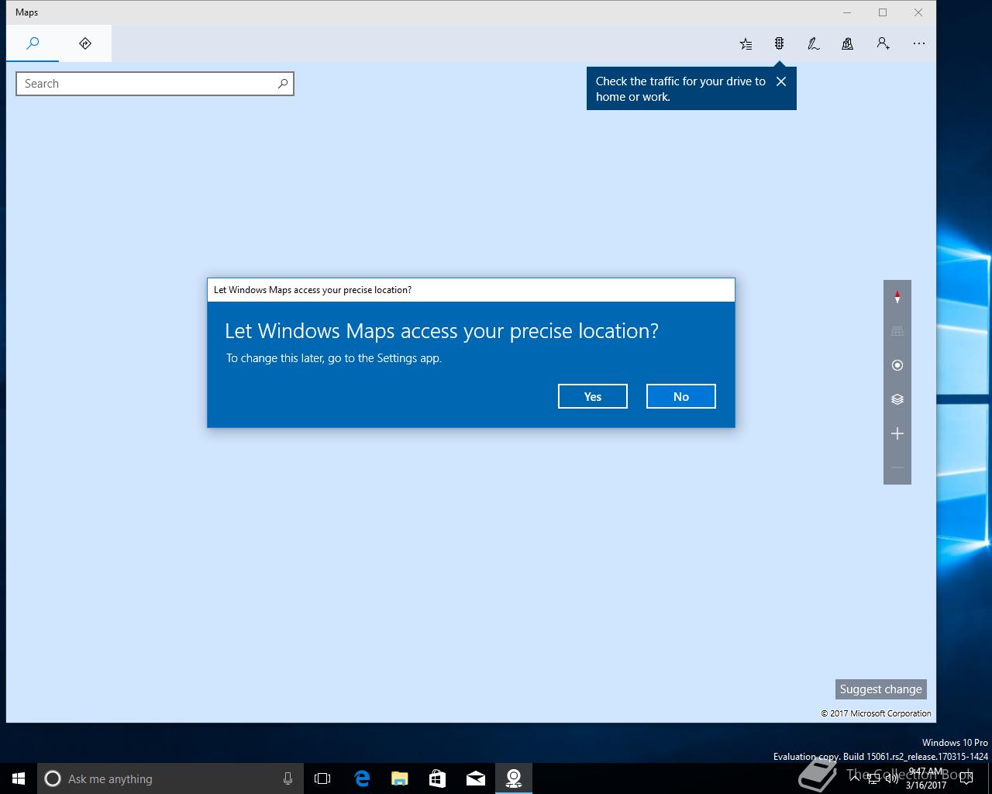Launch Microsoft Edge from taskbar
This screenshot has height=794, width=992.
pos(362,778)
